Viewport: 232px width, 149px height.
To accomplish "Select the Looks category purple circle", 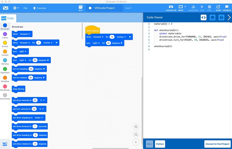I will (5, 34).
